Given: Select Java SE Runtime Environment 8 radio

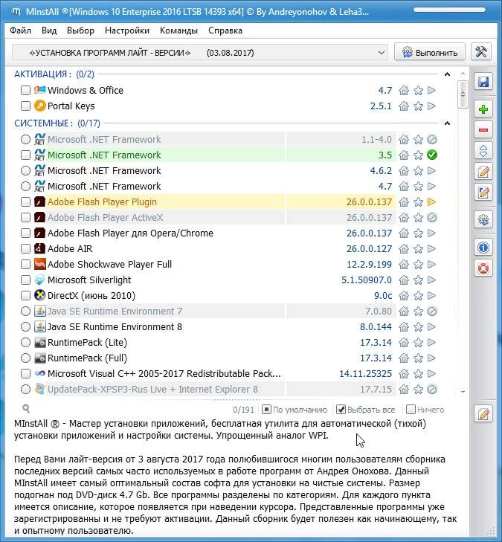Looking at the screenshot, I should point(25,326).
